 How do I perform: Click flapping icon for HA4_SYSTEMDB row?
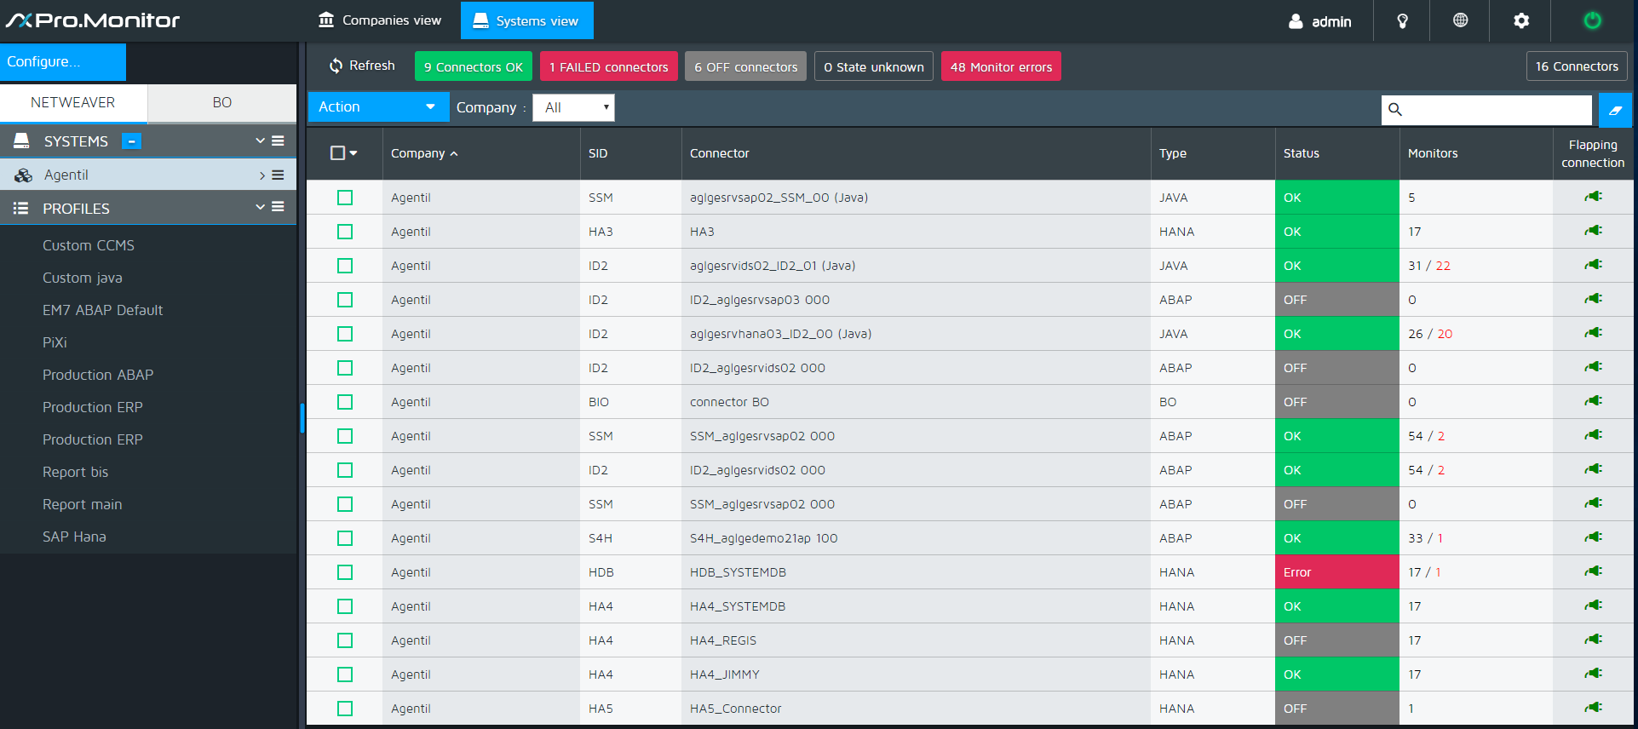click(x=1593, y=606)
